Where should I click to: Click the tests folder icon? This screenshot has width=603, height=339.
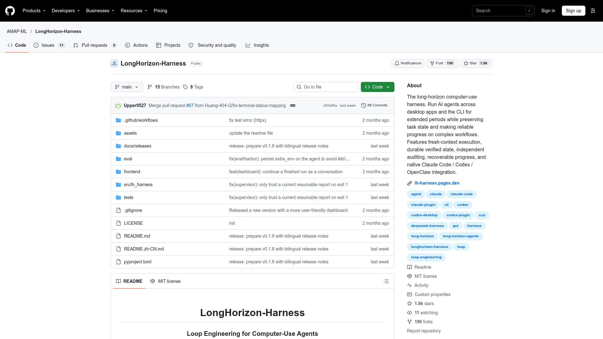click(118, 197)
